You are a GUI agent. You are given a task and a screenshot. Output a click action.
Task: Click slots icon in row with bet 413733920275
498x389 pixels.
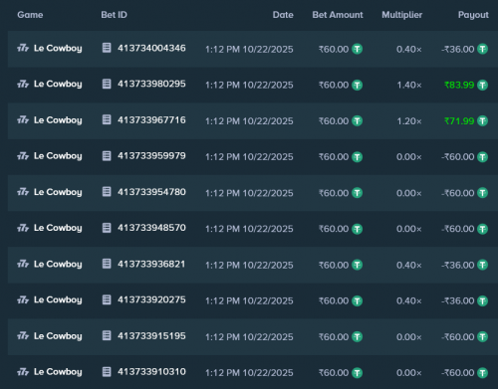click(23, 300)
